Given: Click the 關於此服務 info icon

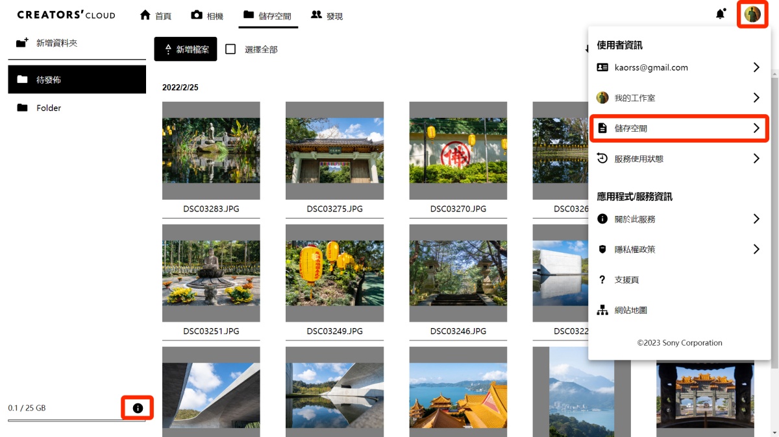Looking at the screenshot, I should pyautogui.click(x=602, y=219).
